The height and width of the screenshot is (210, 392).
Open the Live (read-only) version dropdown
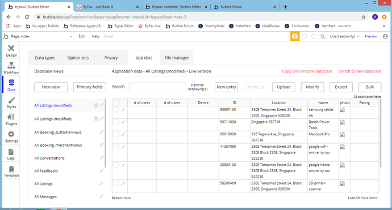[344, 36]
